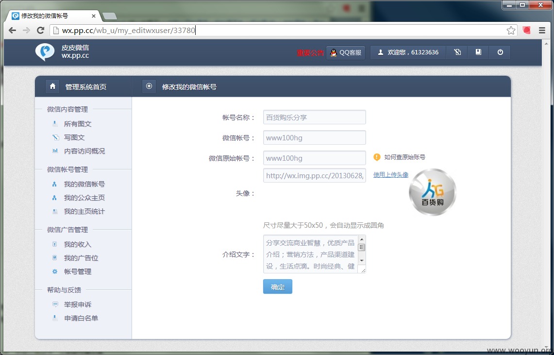Click the orange warning icon by 如何查原始账号
The height and width of the screenshot is (355, 554).
377,157
